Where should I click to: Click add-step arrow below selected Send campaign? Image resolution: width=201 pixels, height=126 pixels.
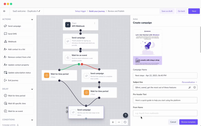tap(86, 119)
